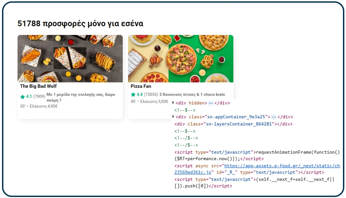This screenshot has height=198, width=346.
Task: Click the "Με 1 μερίδα της επιλογής σας" offer text
Action: [x=81, y=95]
